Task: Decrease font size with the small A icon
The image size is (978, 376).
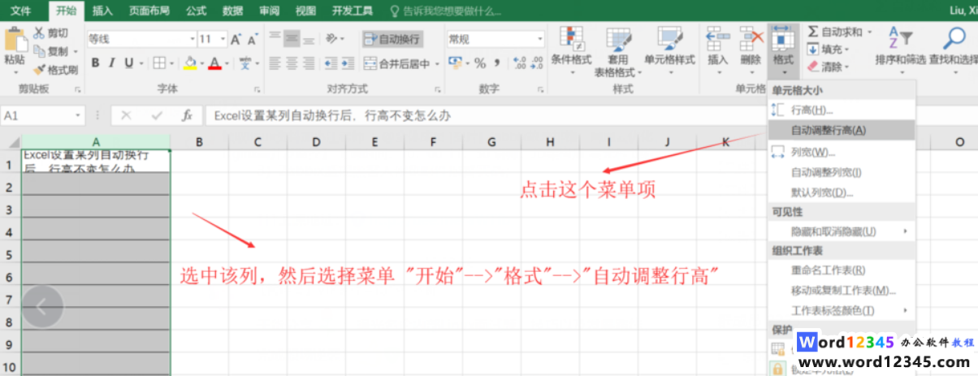Action: [252, 39]
